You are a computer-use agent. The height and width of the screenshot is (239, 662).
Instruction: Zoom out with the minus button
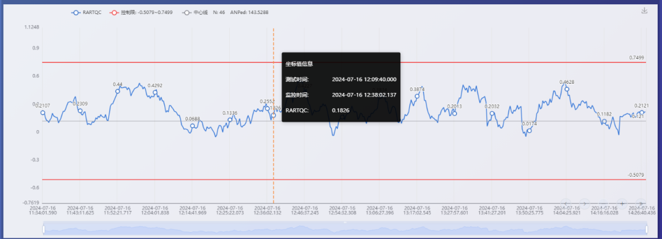(604, 204)
